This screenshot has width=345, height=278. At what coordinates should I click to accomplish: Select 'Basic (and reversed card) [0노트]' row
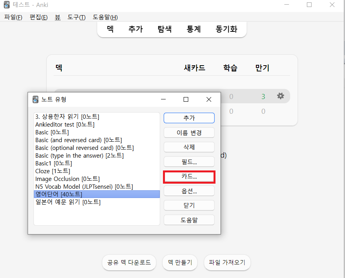97,140
